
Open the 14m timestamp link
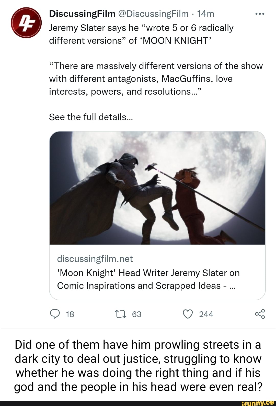point(205,14)
